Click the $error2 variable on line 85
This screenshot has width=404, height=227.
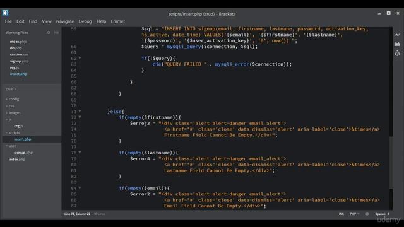(x=140, y=194)
